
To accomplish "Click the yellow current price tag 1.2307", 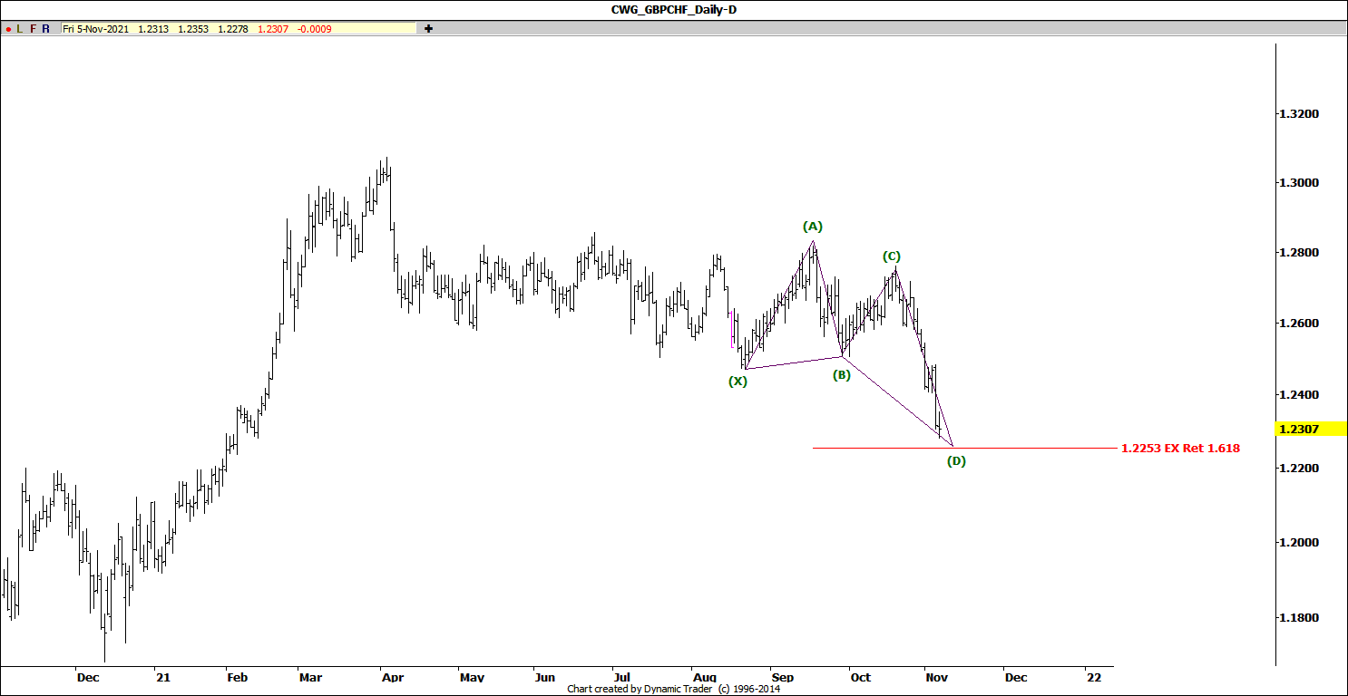I will pos(1312,429).
